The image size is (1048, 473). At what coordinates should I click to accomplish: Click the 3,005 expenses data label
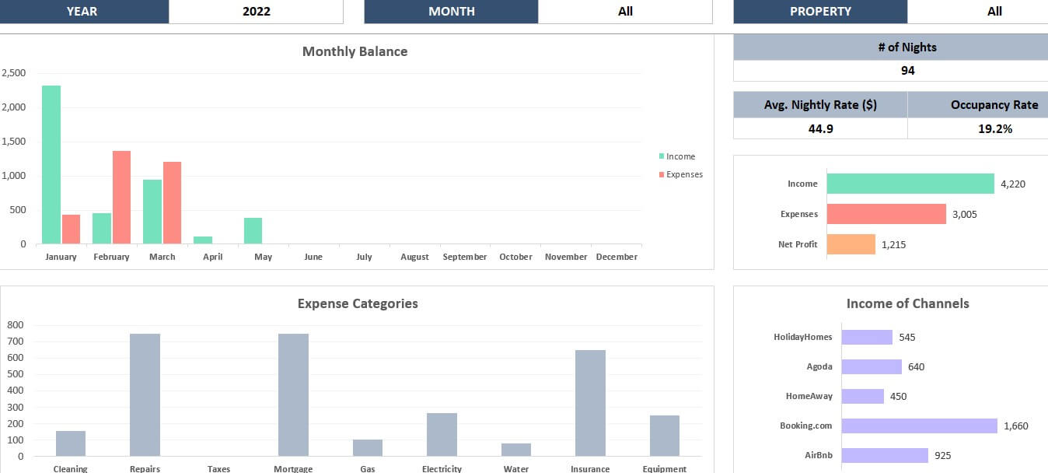965,214
